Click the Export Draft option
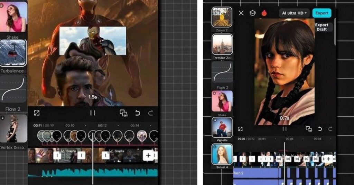 pos(322,27)
